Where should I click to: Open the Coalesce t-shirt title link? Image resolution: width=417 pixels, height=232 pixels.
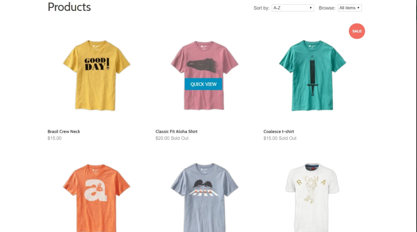click(x=279, y=132)
